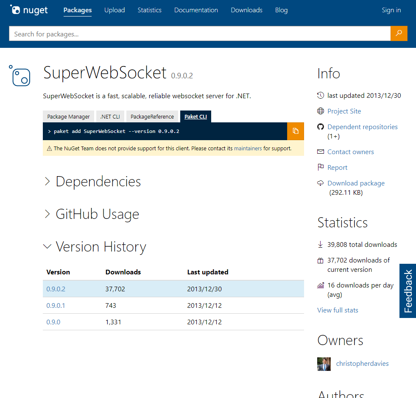This screenshot has width=416, height=398.
Task: Click the 37,702 downloads cell
Action: pyautogui.click(x=115, y=289)
